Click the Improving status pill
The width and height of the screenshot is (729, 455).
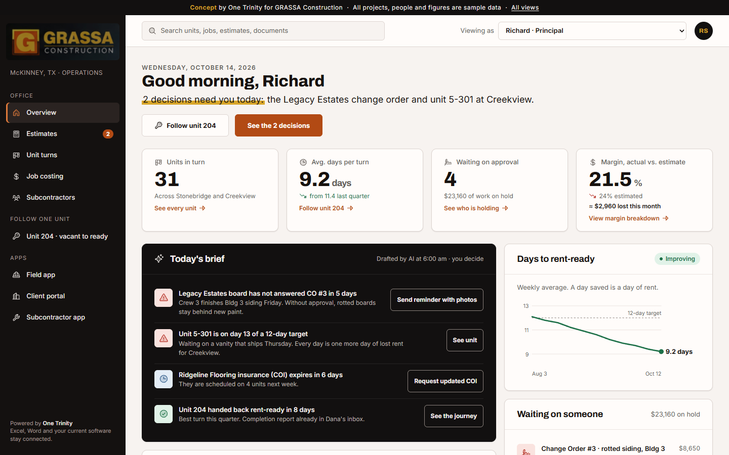click(x=677, y=259)
